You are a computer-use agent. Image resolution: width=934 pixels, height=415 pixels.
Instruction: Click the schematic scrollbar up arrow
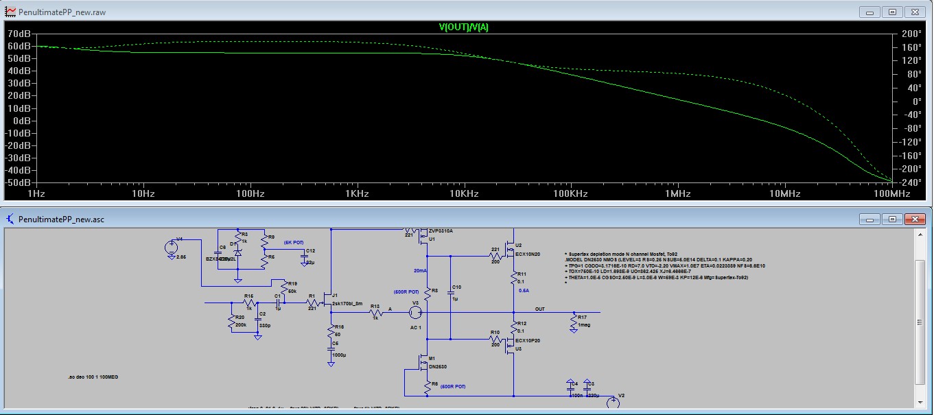coord(921,235)
